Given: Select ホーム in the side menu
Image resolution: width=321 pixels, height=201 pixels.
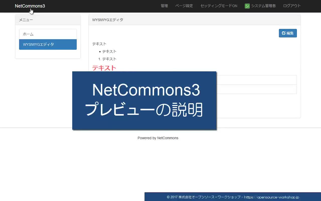Looking at the screenshot, I should coord(48,34).
